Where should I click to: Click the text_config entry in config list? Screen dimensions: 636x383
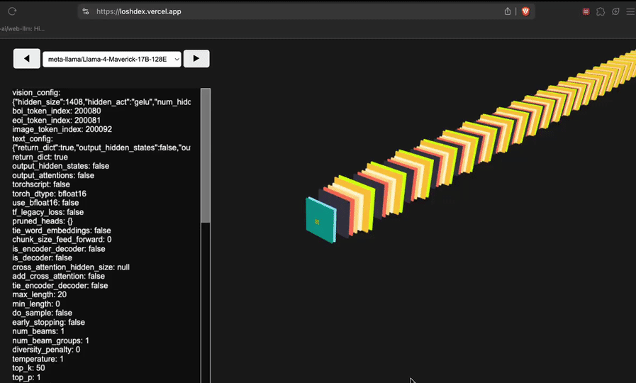pyautogui.click(x=33, y=139)
